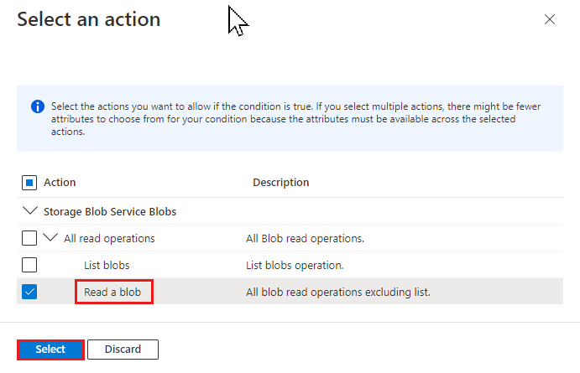Enable the List blobs checkbox
Image resolution: width=580 pixels, height=373 pixels.
(x=29, y=265)
